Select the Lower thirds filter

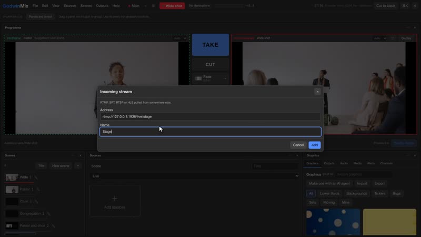click(329, 193)
